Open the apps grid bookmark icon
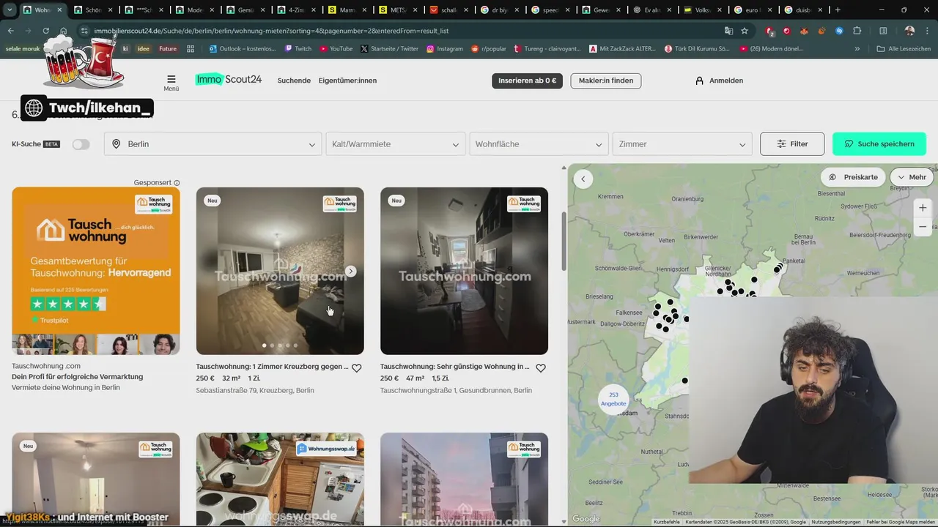The width and height of the screenshot is (938, 527). [x=191, y=48]
